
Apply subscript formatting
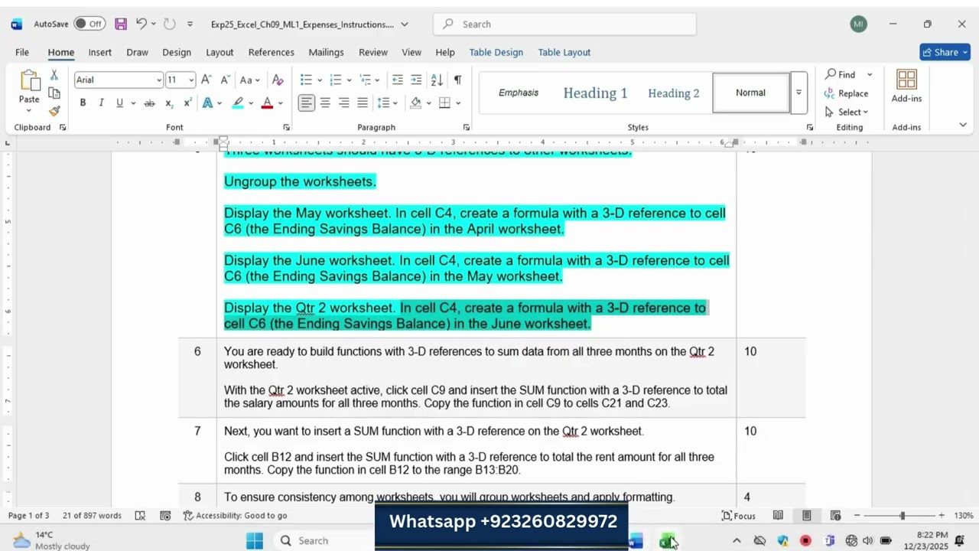170,103
